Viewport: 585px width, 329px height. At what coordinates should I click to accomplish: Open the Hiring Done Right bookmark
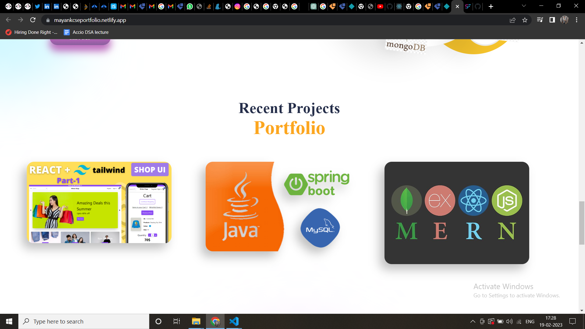click(x=31, y=32)
